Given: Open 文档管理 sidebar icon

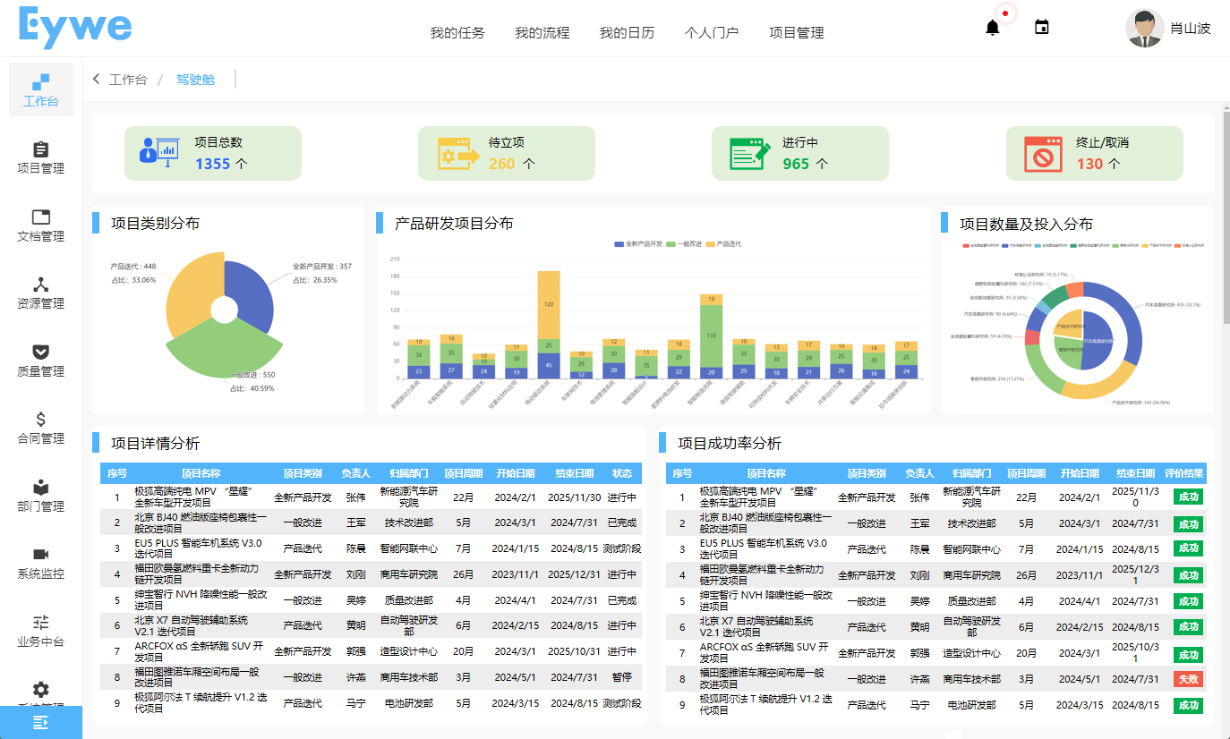Looking at the screenshot, I should pyautogui.click(x=40, y=225).
